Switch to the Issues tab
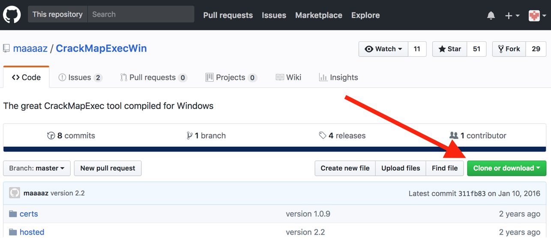This screenshot has height=238, width=551. pyautogui.click(x=80, y=77)
